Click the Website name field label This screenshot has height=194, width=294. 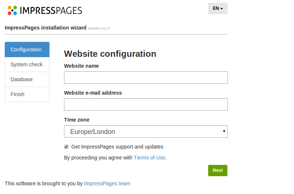(x=82, y=66)
